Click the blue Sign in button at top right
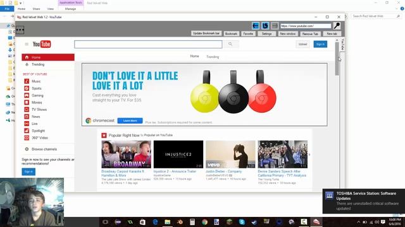 (x=320, y=44)
